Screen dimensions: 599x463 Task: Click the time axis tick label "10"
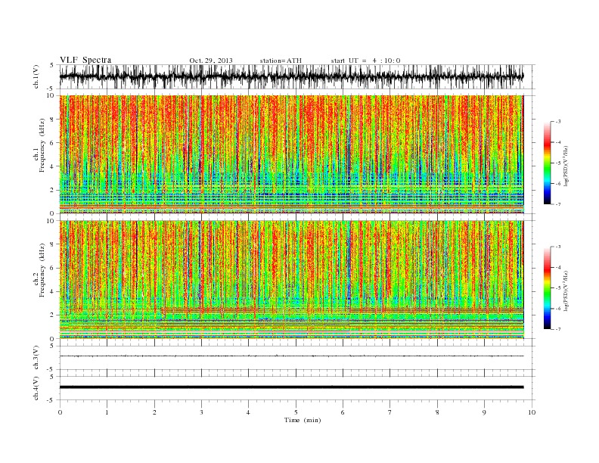532,412
